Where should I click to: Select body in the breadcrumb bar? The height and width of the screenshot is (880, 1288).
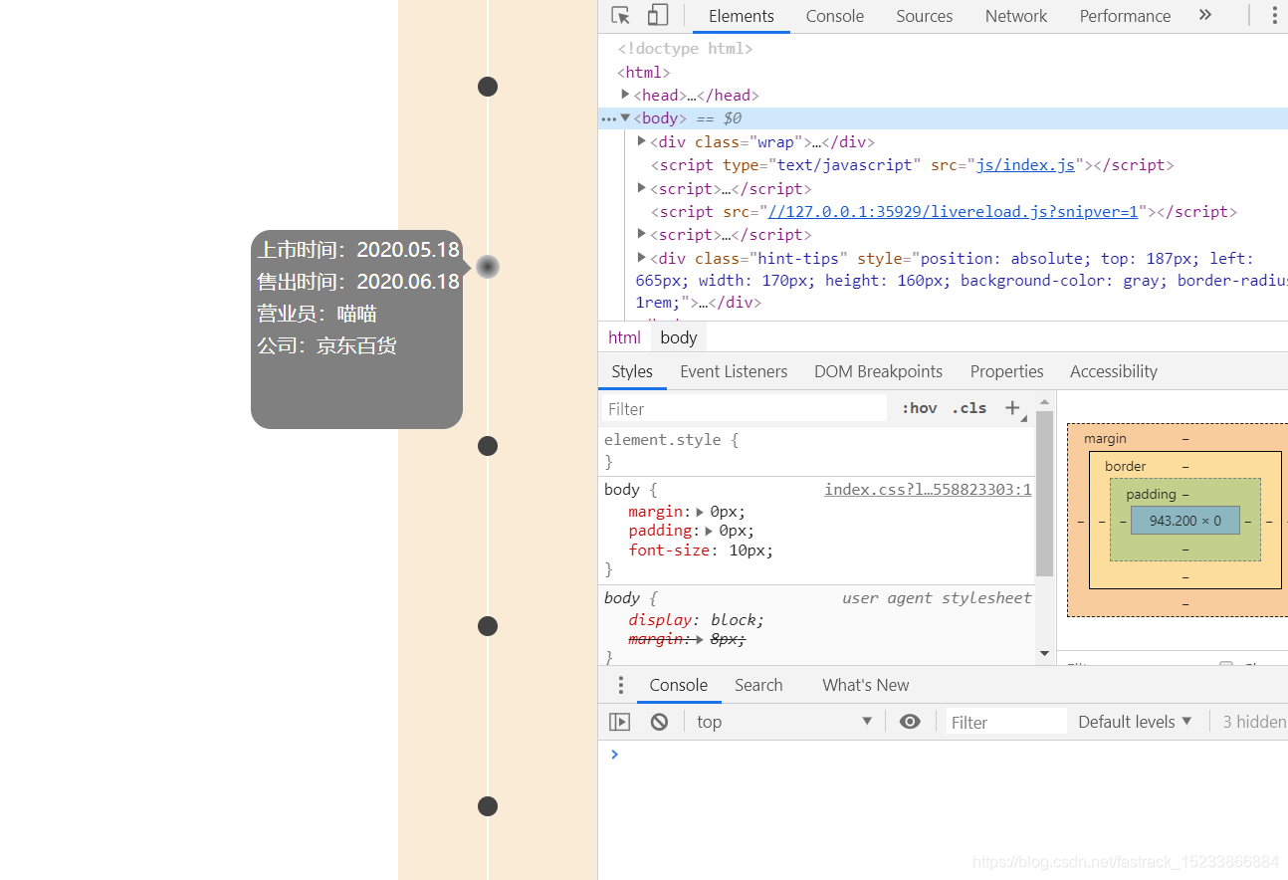pos(679,337)
